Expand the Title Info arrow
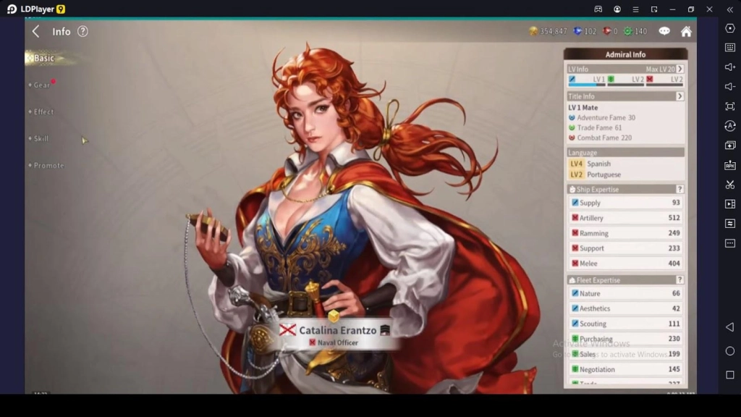Screen dimensions: 741x417 [x=679, y=96]
